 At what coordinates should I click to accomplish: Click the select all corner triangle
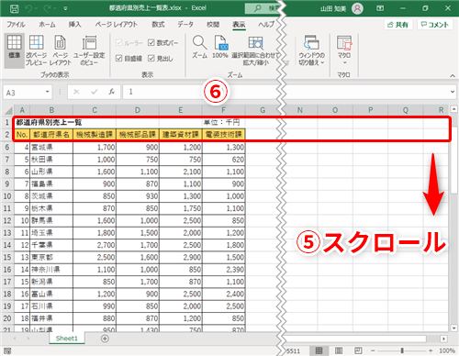point(8,110)
